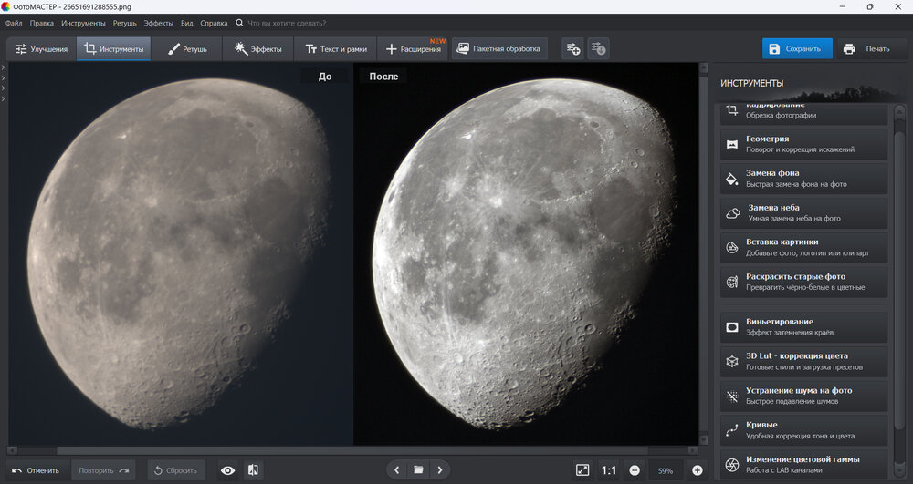Image resolution: width=913 pixels, height=484 pixels.
Task: Click the Сохранить button
Action: click(797, 49)
